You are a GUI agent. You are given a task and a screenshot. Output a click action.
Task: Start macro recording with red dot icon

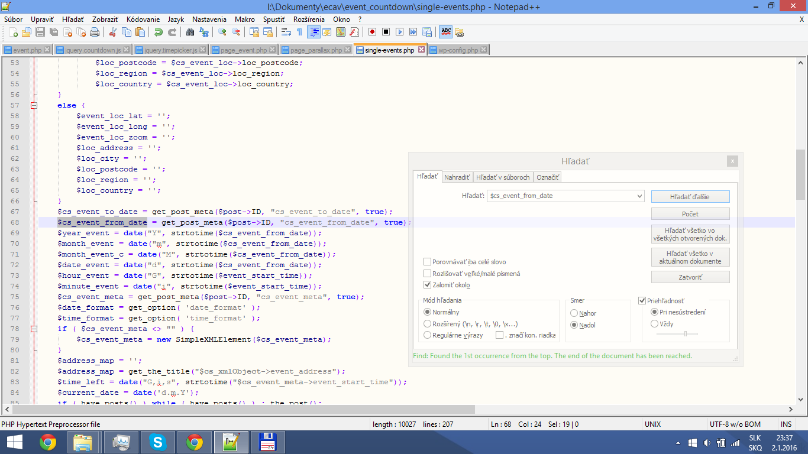pyautogui.click(x=372, y=32)
